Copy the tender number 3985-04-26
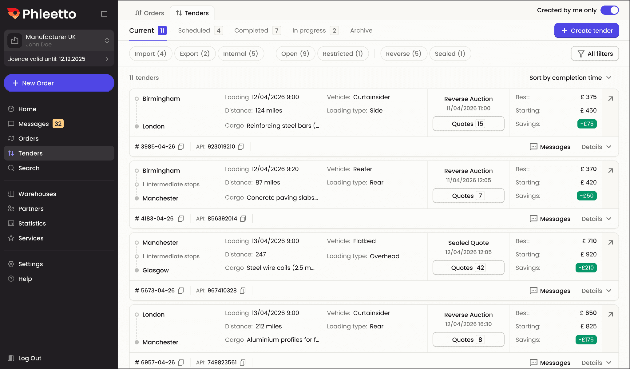Screen dimensions: 630x369 (x=181, y=147)
